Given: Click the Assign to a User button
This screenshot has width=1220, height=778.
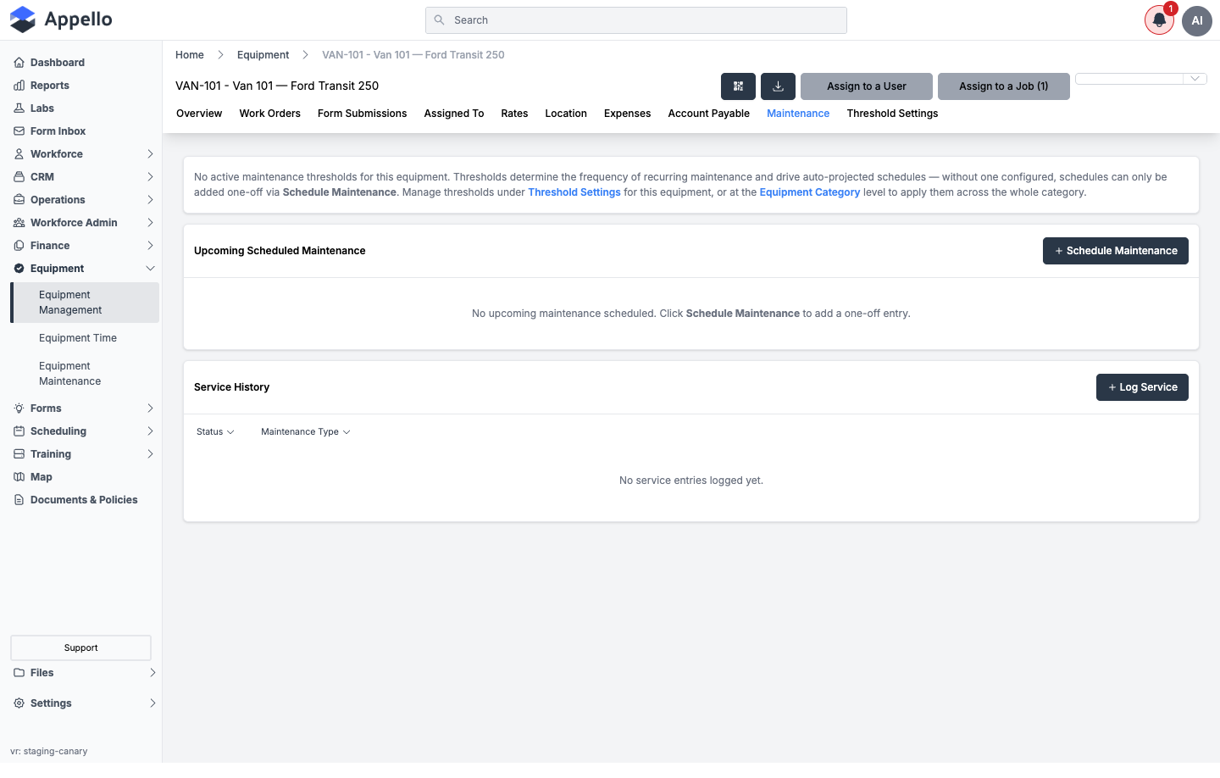Looking at the screenshot, I should (x=866, y=86).
